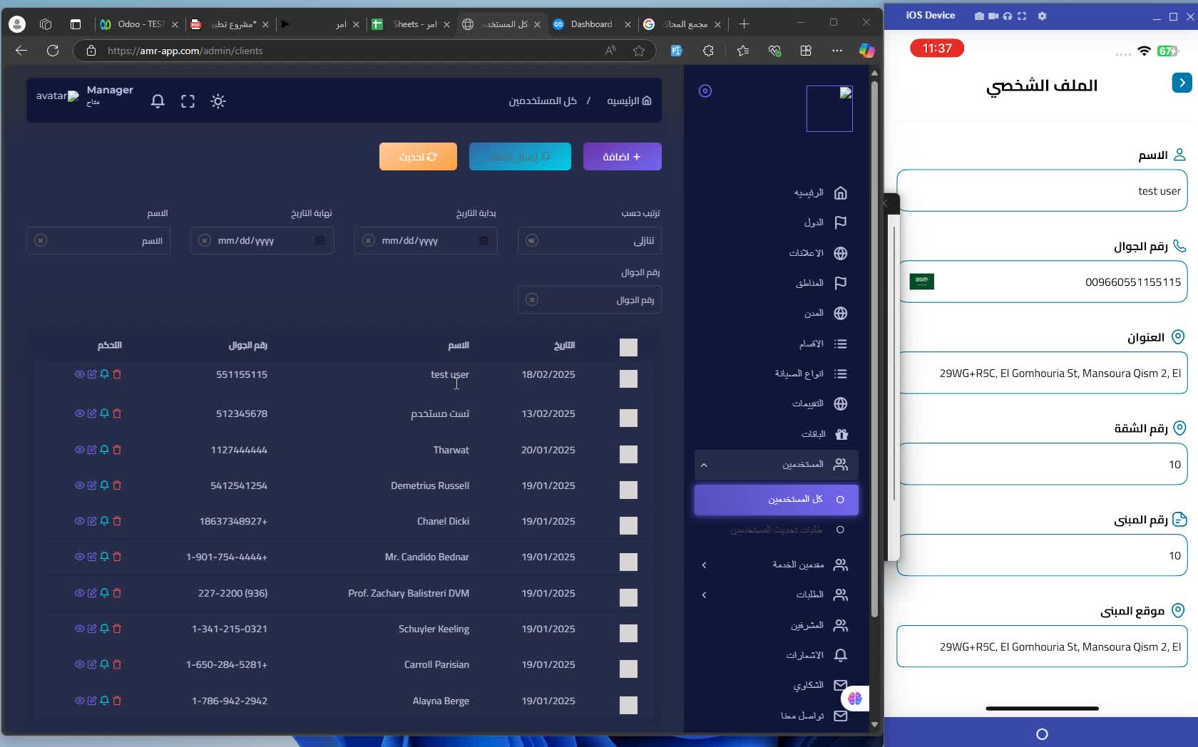Delete the test user row using trash icon

coord(117,374)
